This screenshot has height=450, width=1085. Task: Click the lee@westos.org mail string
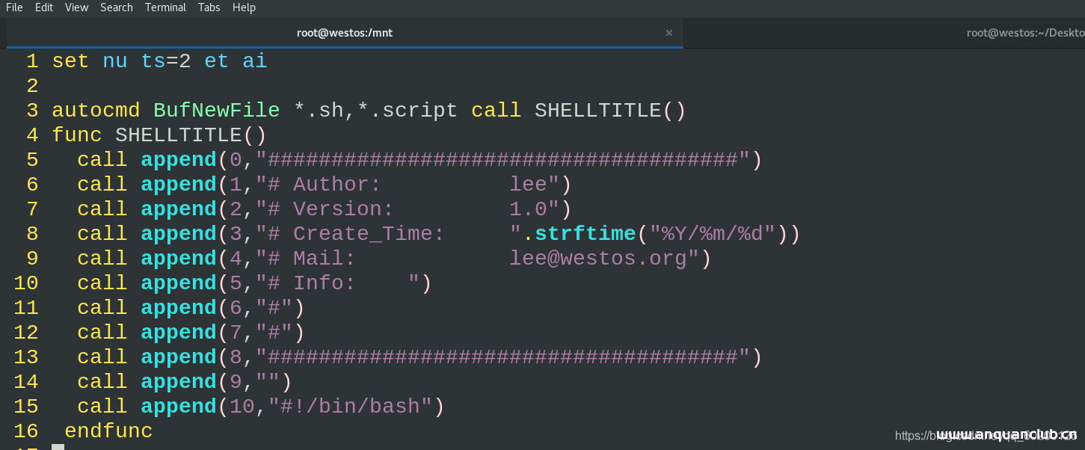tap(598, 259)
